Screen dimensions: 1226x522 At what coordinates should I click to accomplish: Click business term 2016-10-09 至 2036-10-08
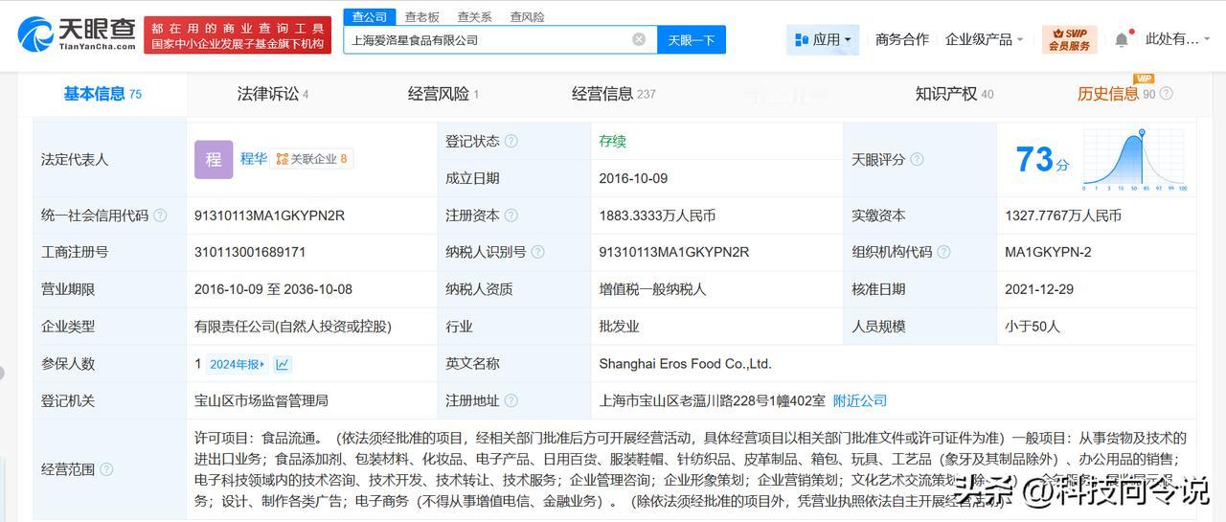point(273,289)
